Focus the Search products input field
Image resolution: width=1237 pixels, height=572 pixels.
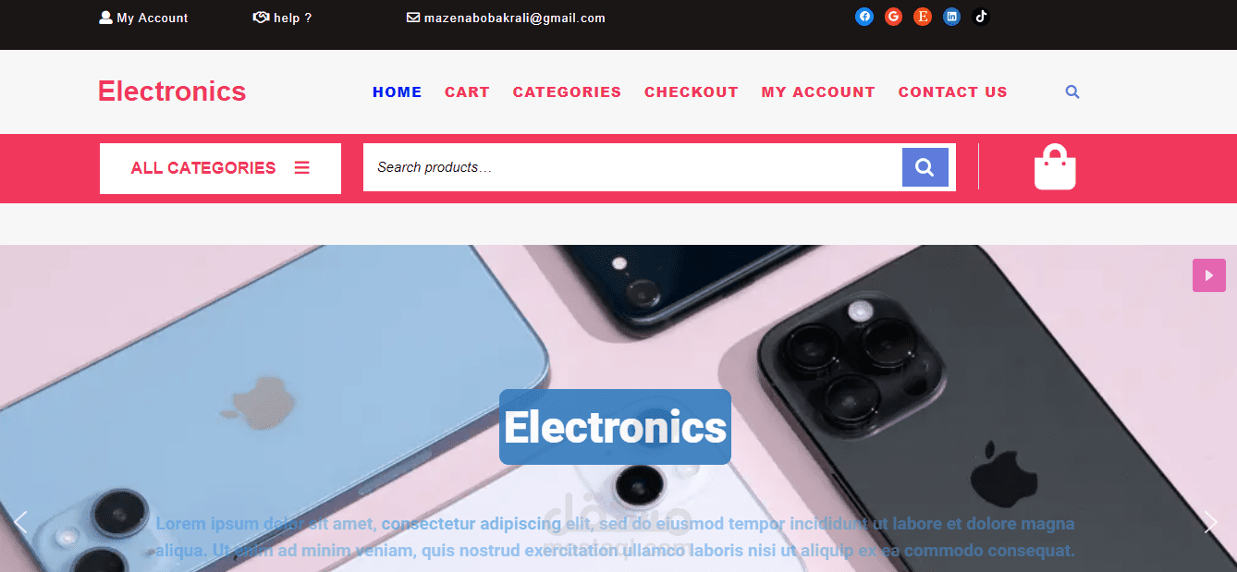pyautogui.click(x=632, y=167)
